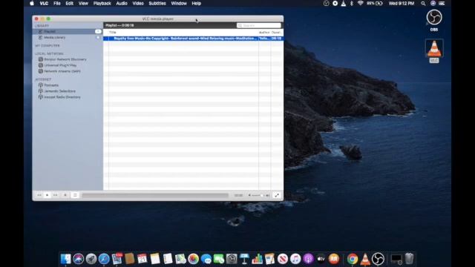Click the Playlist sidebar icon
This screenshot has width=475, height=267.
[40, 31]
